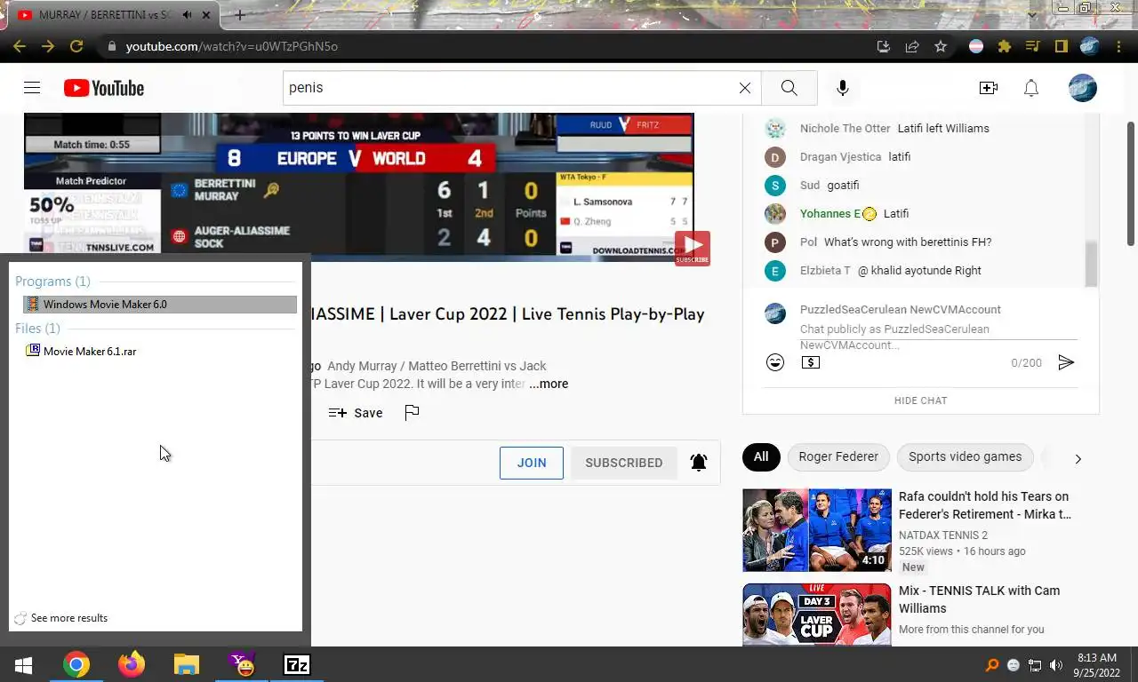This screenshot has height=682, width=1138.
Task: Open a new browser tab
Action: tap(239, 15)
